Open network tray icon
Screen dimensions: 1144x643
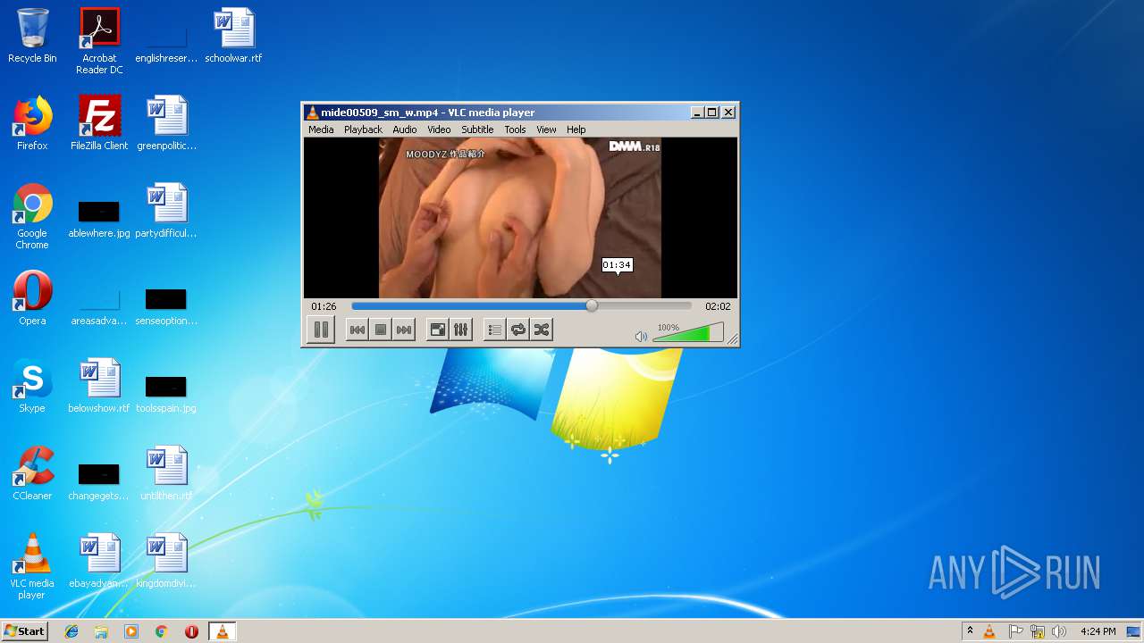coord(1038,631)
